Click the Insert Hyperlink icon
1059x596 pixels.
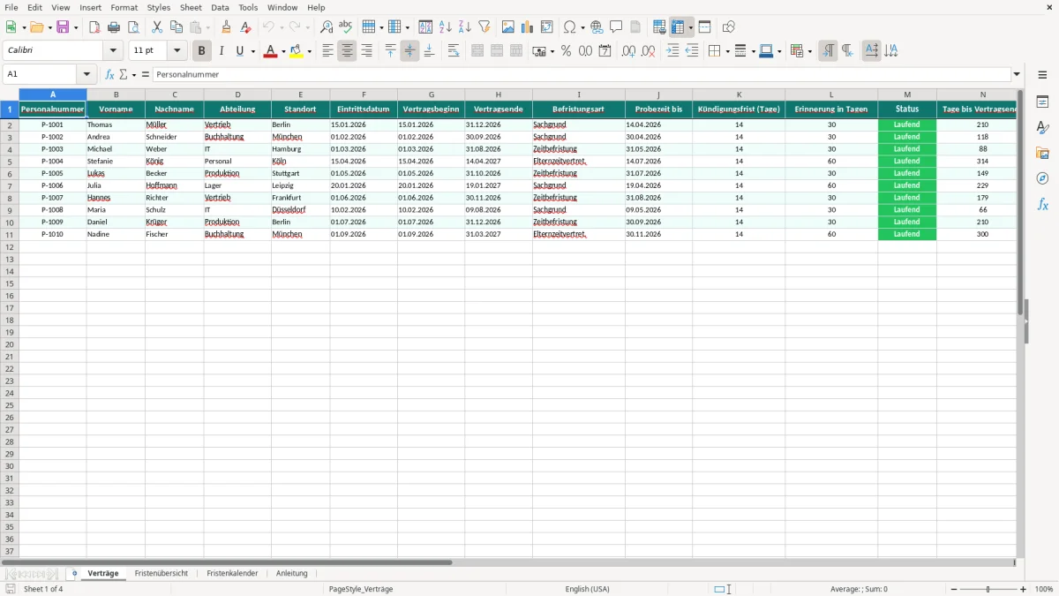pyautogui.click(x=597, y=27)
